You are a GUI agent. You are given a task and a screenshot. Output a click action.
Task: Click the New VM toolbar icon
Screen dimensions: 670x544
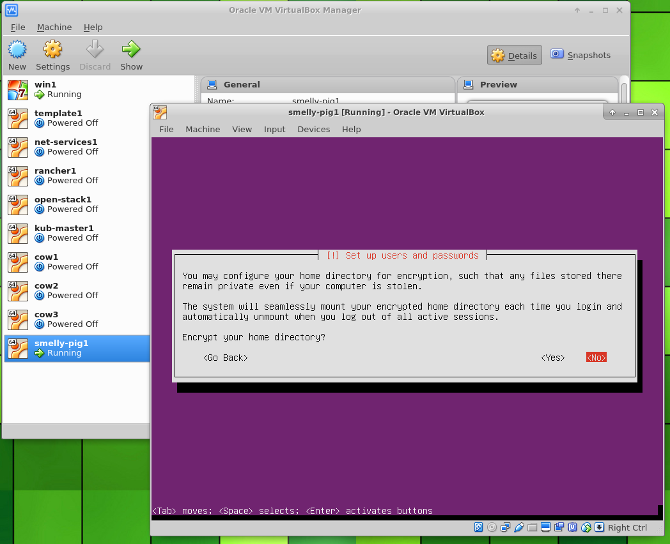point(17,50)
